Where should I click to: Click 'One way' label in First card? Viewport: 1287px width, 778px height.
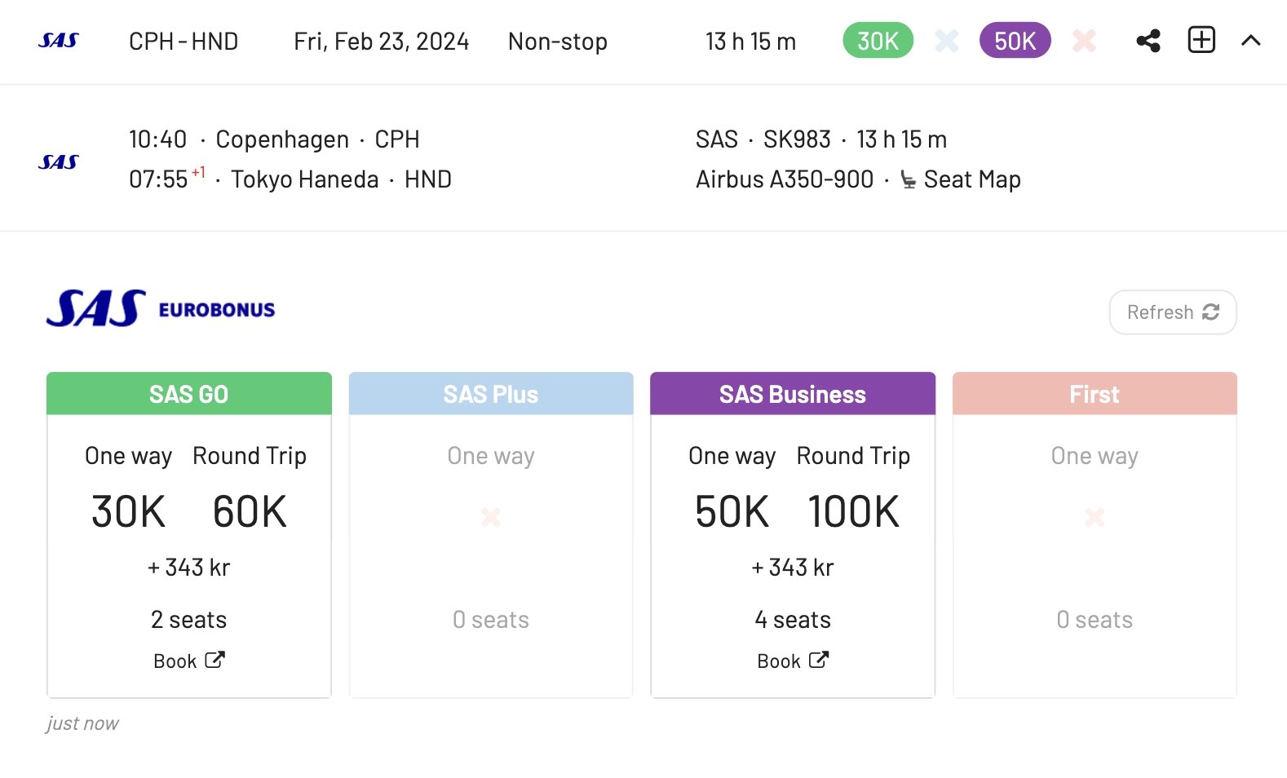coord(1095,456)
